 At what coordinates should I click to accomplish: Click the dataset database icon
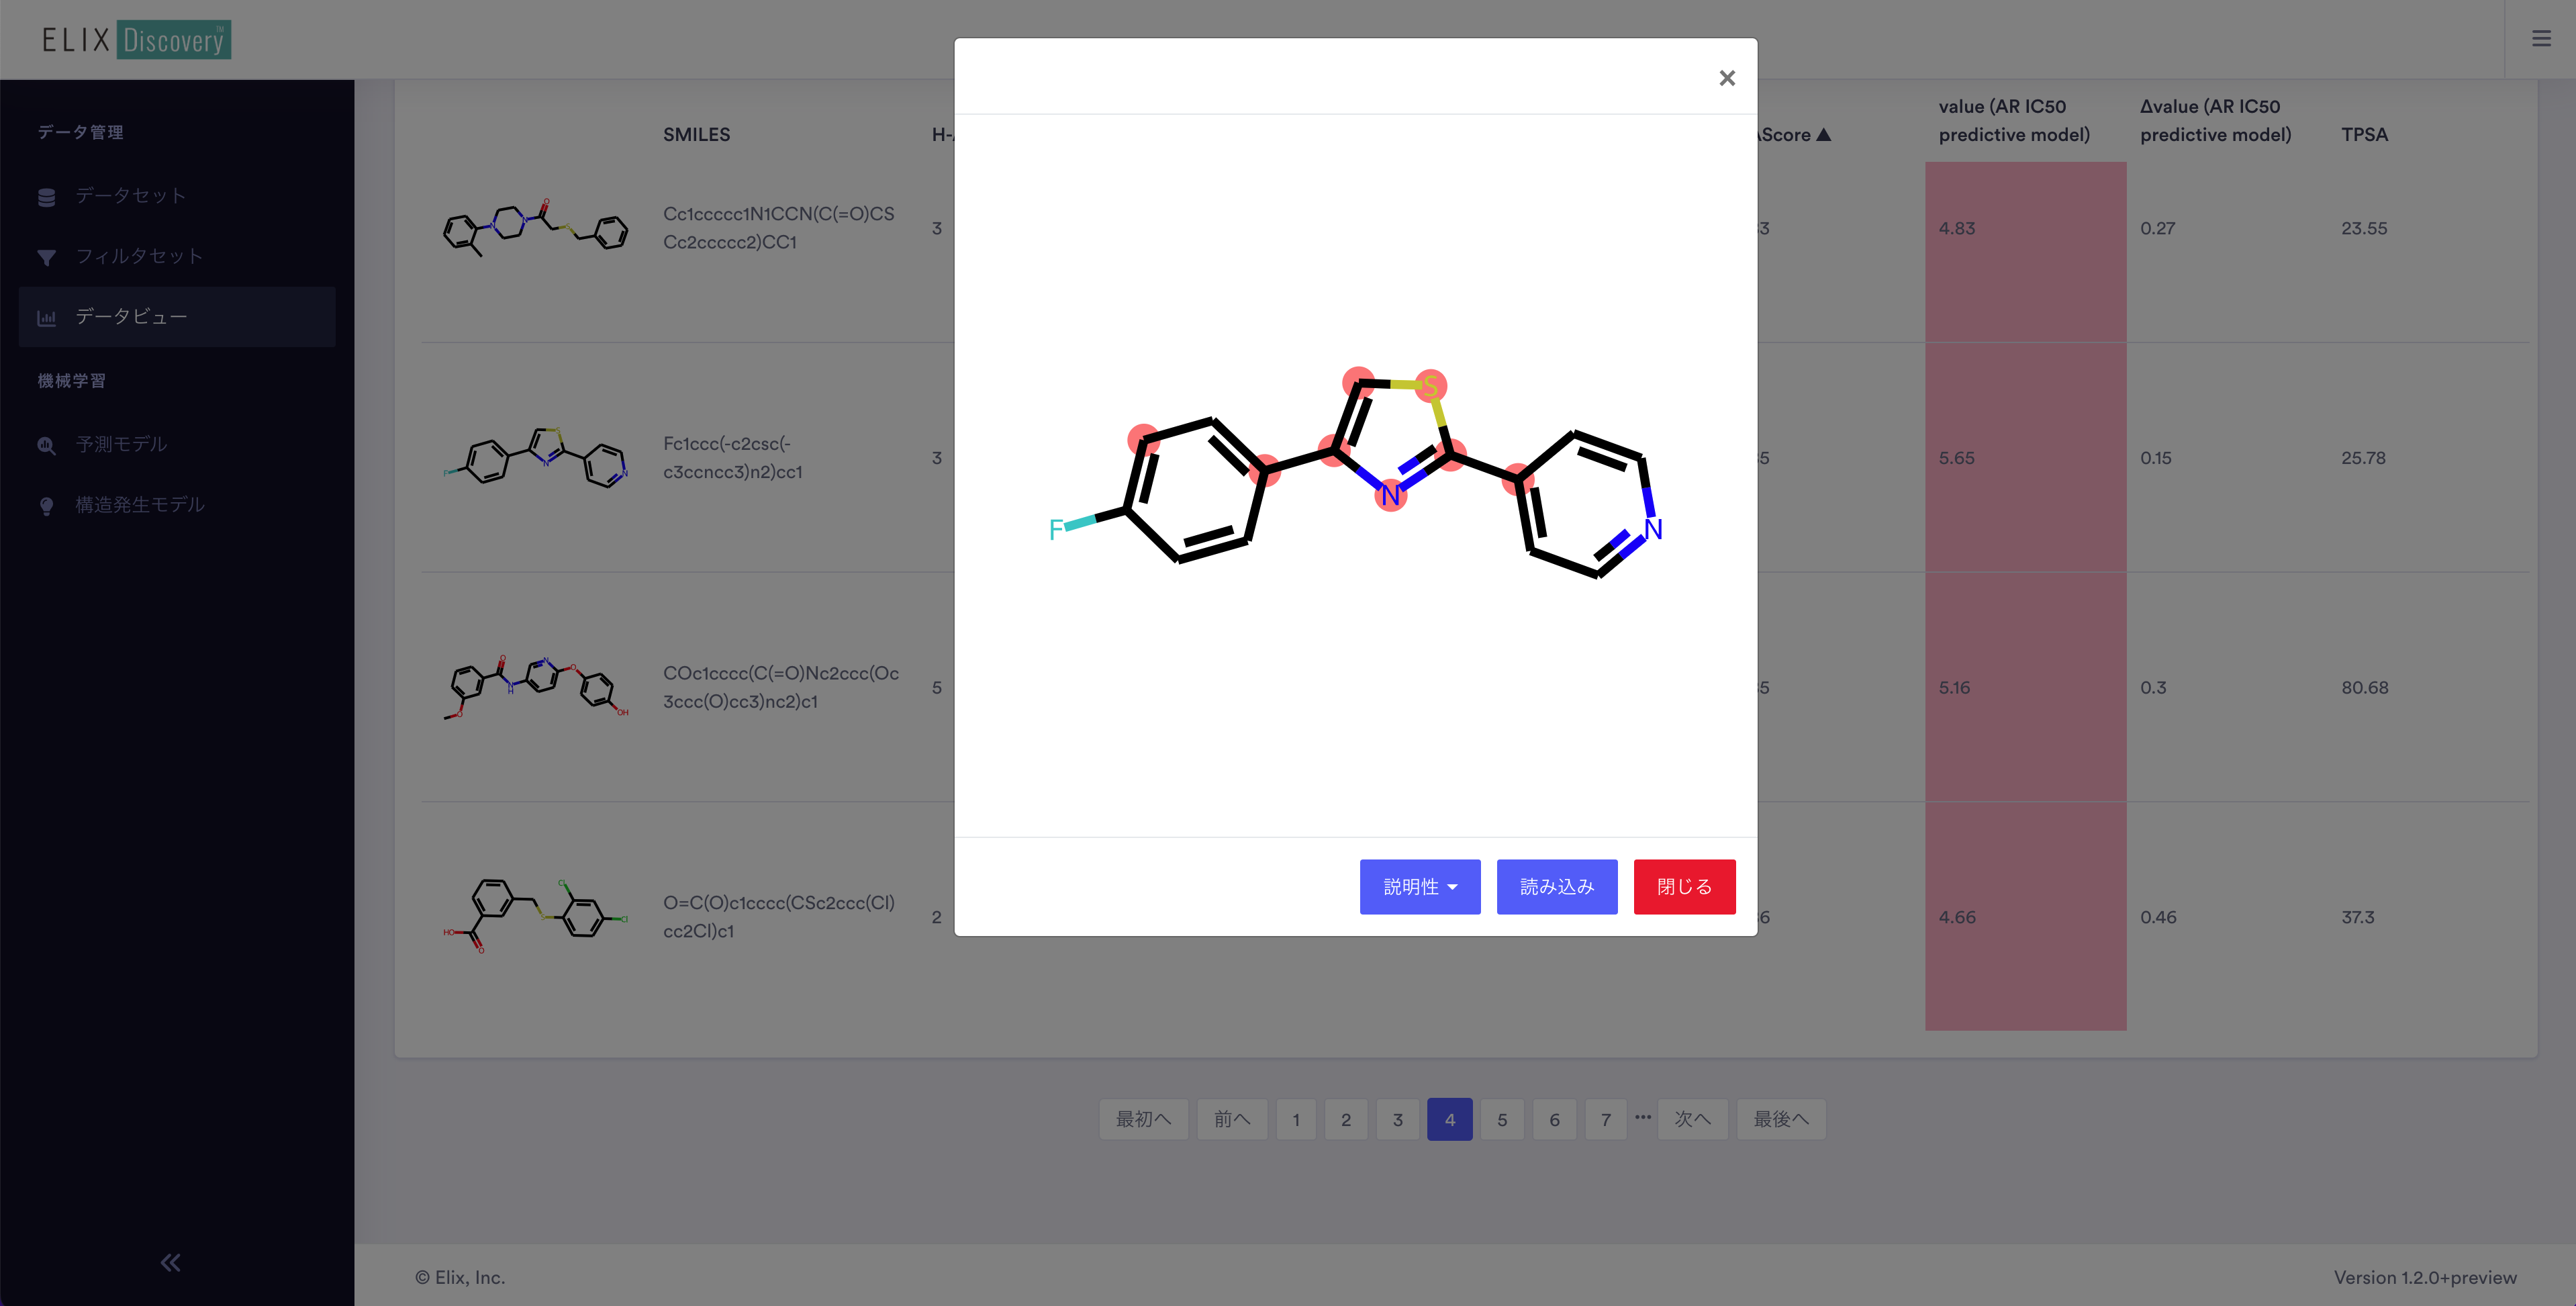click(x=46, y=197)
